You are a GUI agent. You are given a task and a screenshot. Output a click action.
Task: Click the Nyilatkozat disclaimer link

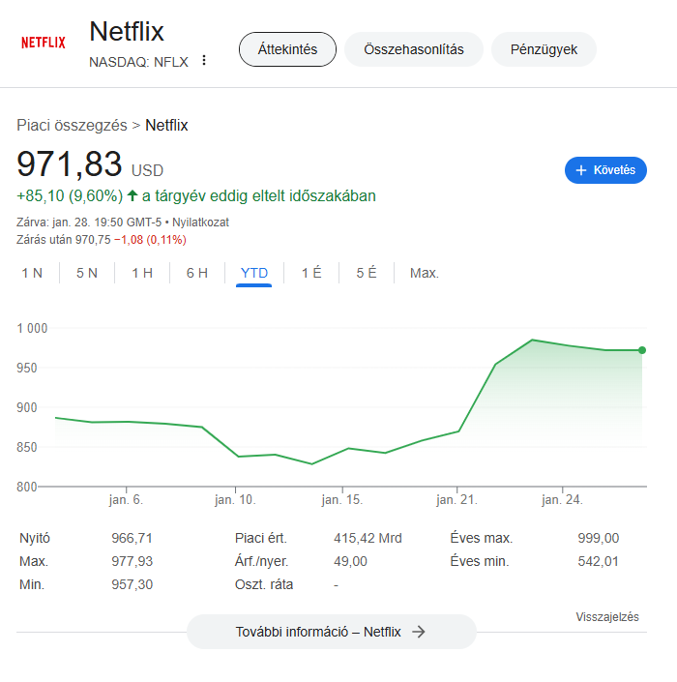pos(200,222)
